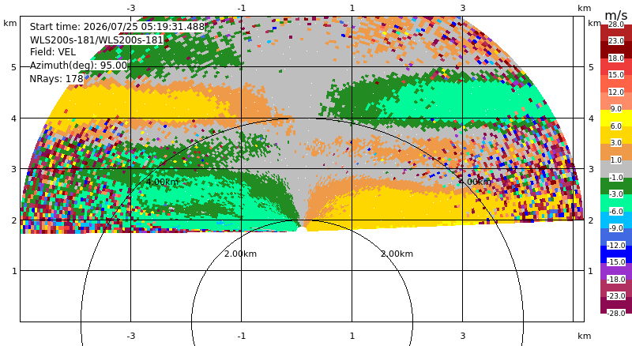Image resolution: width=632 pixels, height=346 pixels.
Task: Click the left axis tick label 5
Action: pyautogui.click(x=14, y=67)
